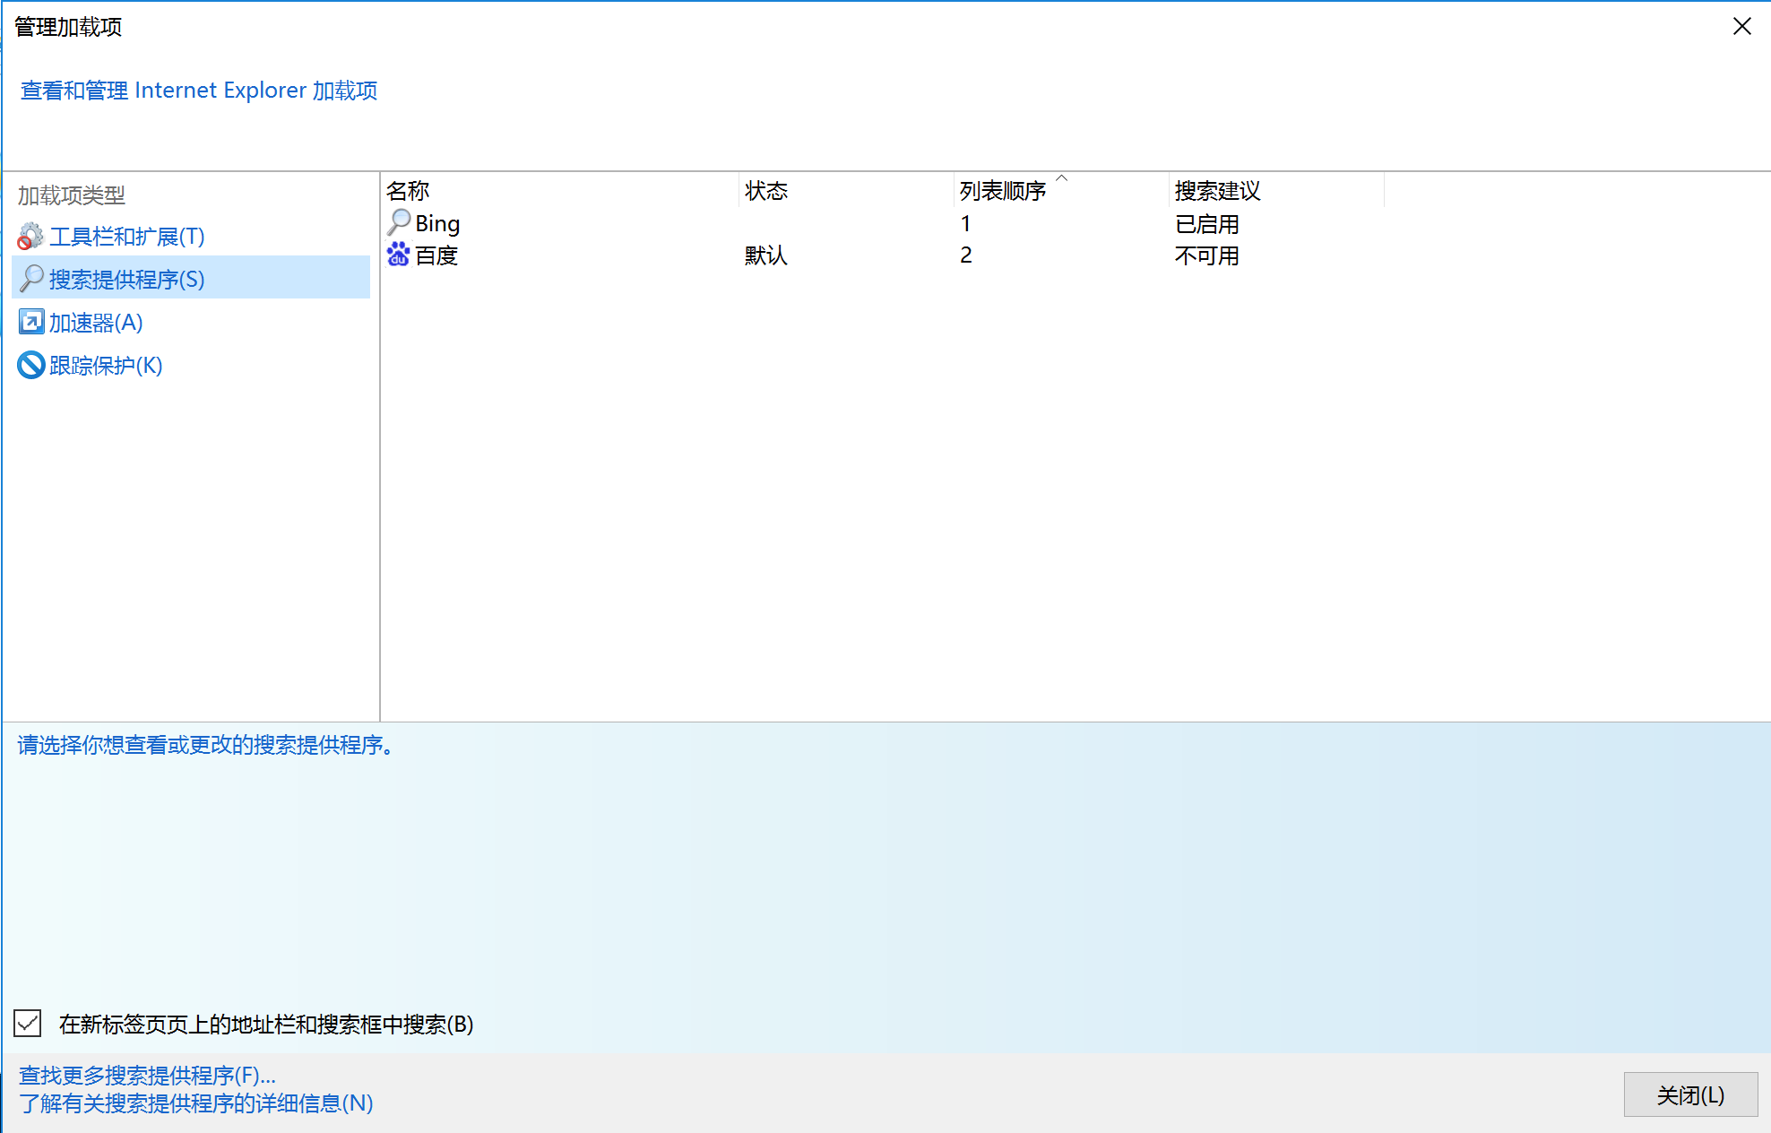Viewport: 1771px width, 1133px height.
Task: Select 加速器(A) add-on type
Action: 96,323
